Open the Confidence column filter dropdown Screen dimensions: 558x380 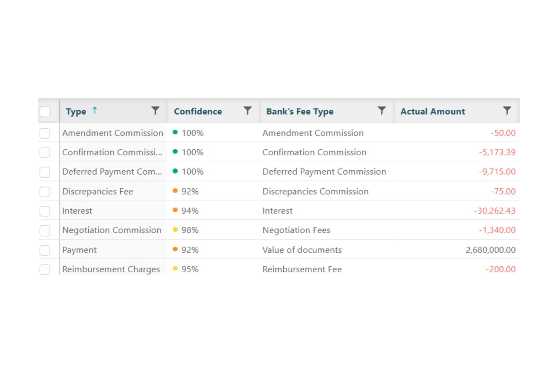247,111
